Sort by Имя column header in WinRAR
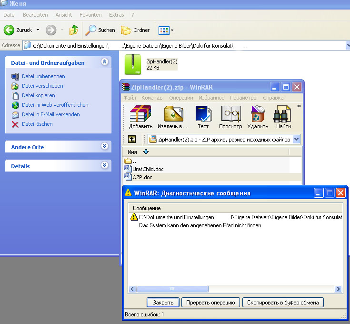The height and width of the screenshot is (324, 350). coord(206,152)
